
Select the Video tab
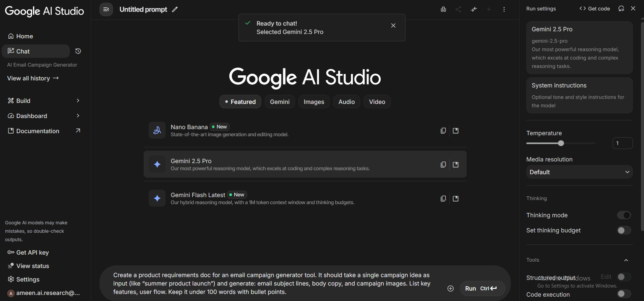point(377,102)
